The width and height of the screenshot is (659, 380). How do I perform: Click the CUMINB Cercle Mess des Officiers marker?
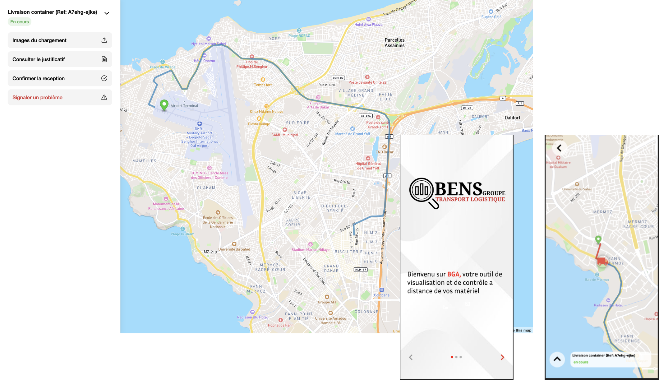[209, 168]
